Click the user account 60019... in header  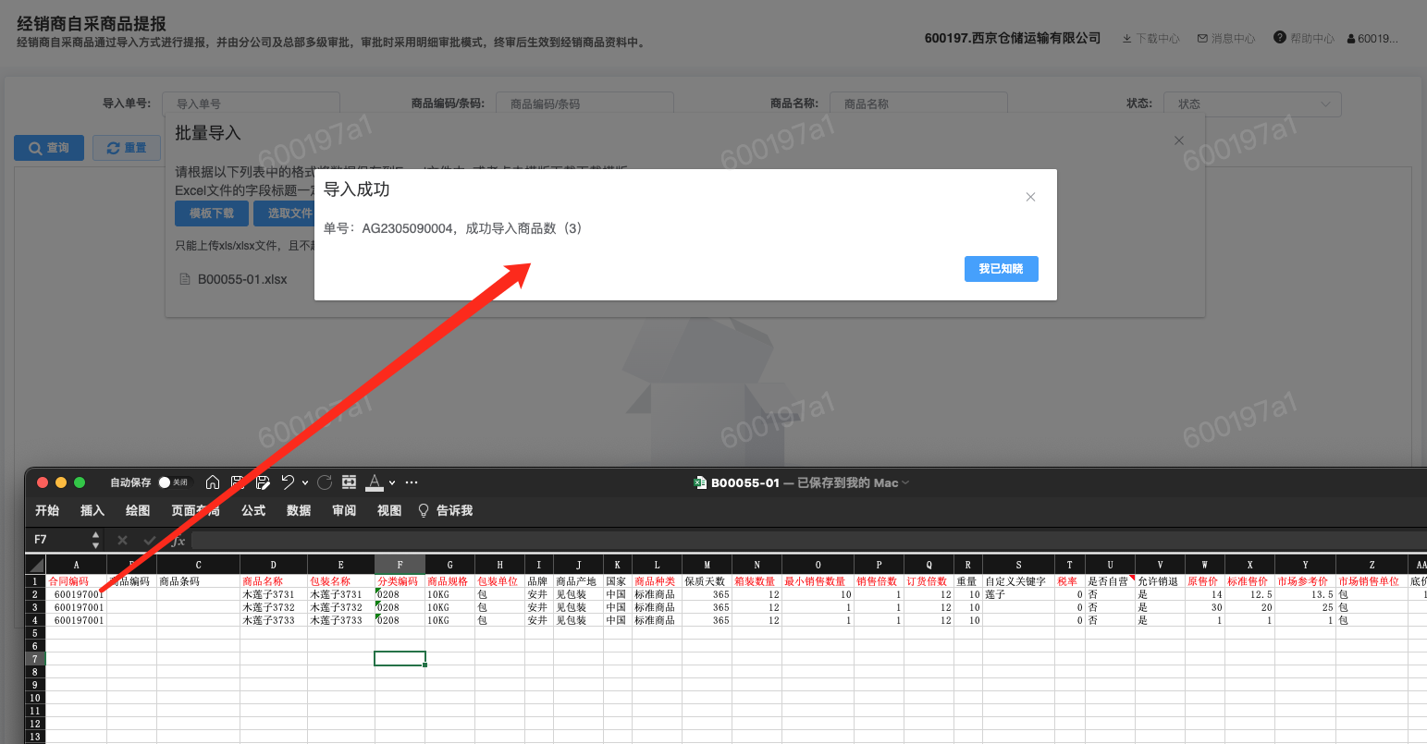tap(1372, 39)
